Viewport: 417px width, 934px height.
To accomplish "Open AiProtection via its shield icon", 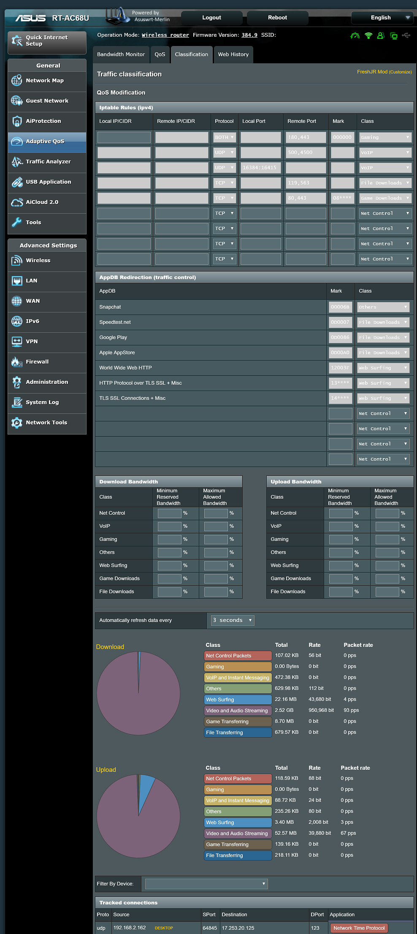I will pos(17,121).
